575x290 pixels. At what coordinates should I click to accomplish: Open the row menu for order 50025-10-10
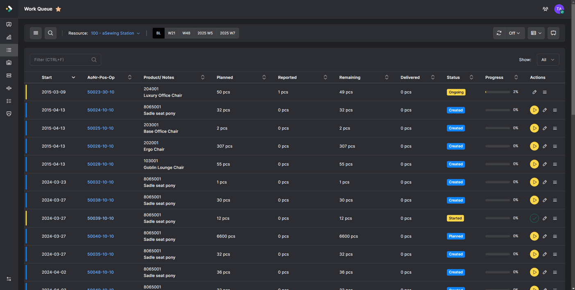[x=555, y=128]
